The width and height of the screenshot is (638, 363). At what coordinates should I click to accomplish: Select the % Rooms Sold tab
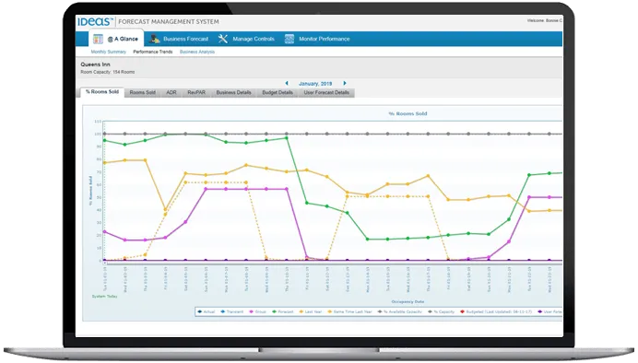click(x=102, y=92)
